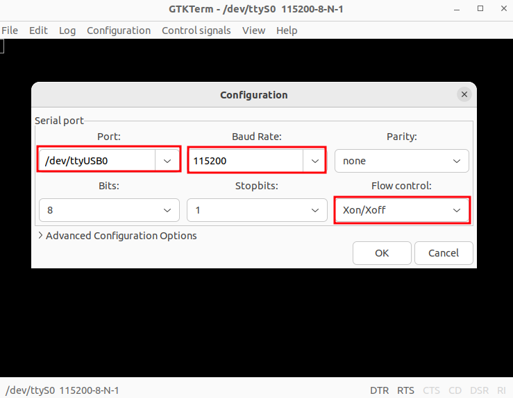Open the Log menu
The height and width of the screenshot is (398, 513).
[x=67, y=31]
